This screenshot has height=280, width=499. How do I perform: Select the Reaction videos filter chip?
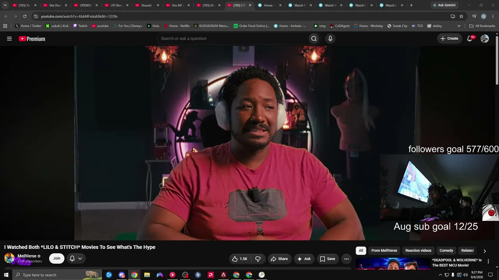point(418,250)
